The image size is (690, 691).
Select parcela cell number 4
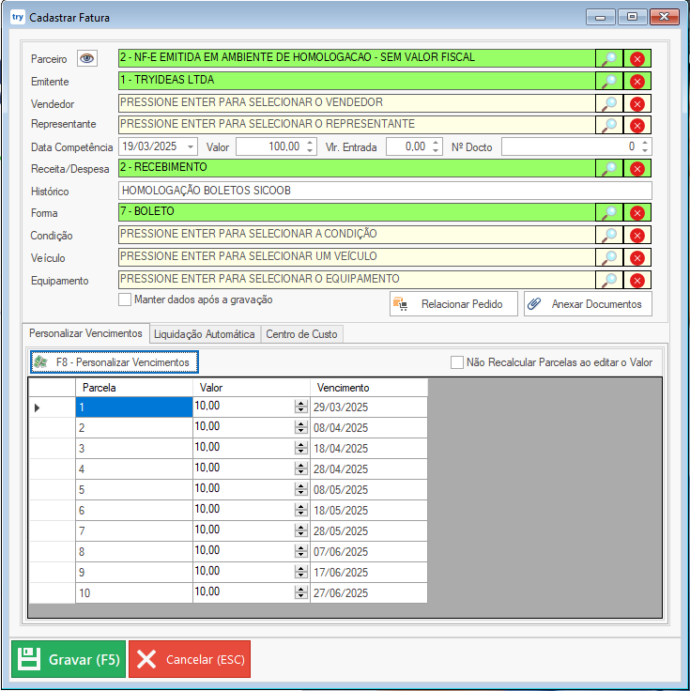(x=134, y=468)
